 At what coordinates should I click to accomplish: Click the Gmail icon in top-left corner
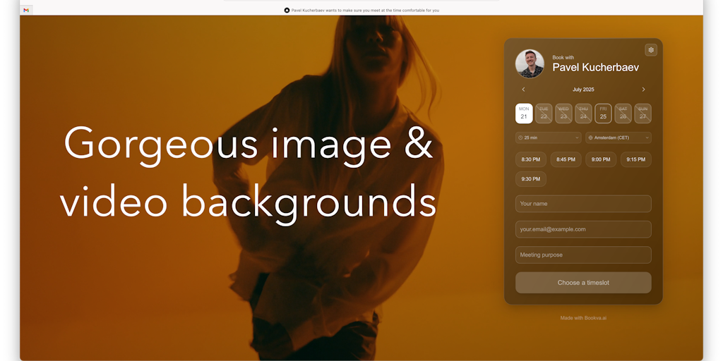pyautogui.click(x=26, y=10)
